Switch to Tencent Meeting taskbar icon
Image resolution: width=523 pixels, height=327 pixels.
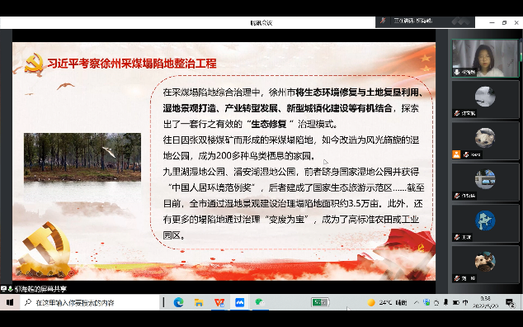tap(239, 302)
